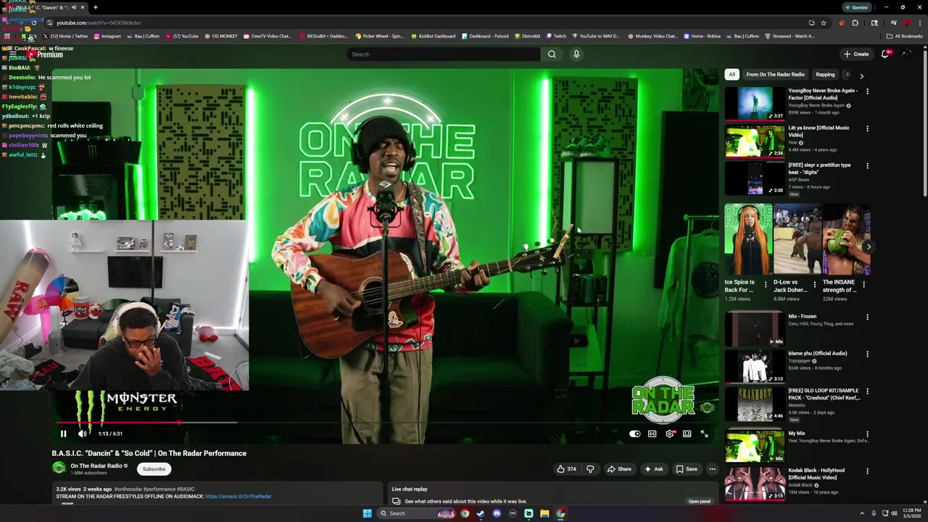
Task: Enter full screen mode
Action: (x=704, y=434)
